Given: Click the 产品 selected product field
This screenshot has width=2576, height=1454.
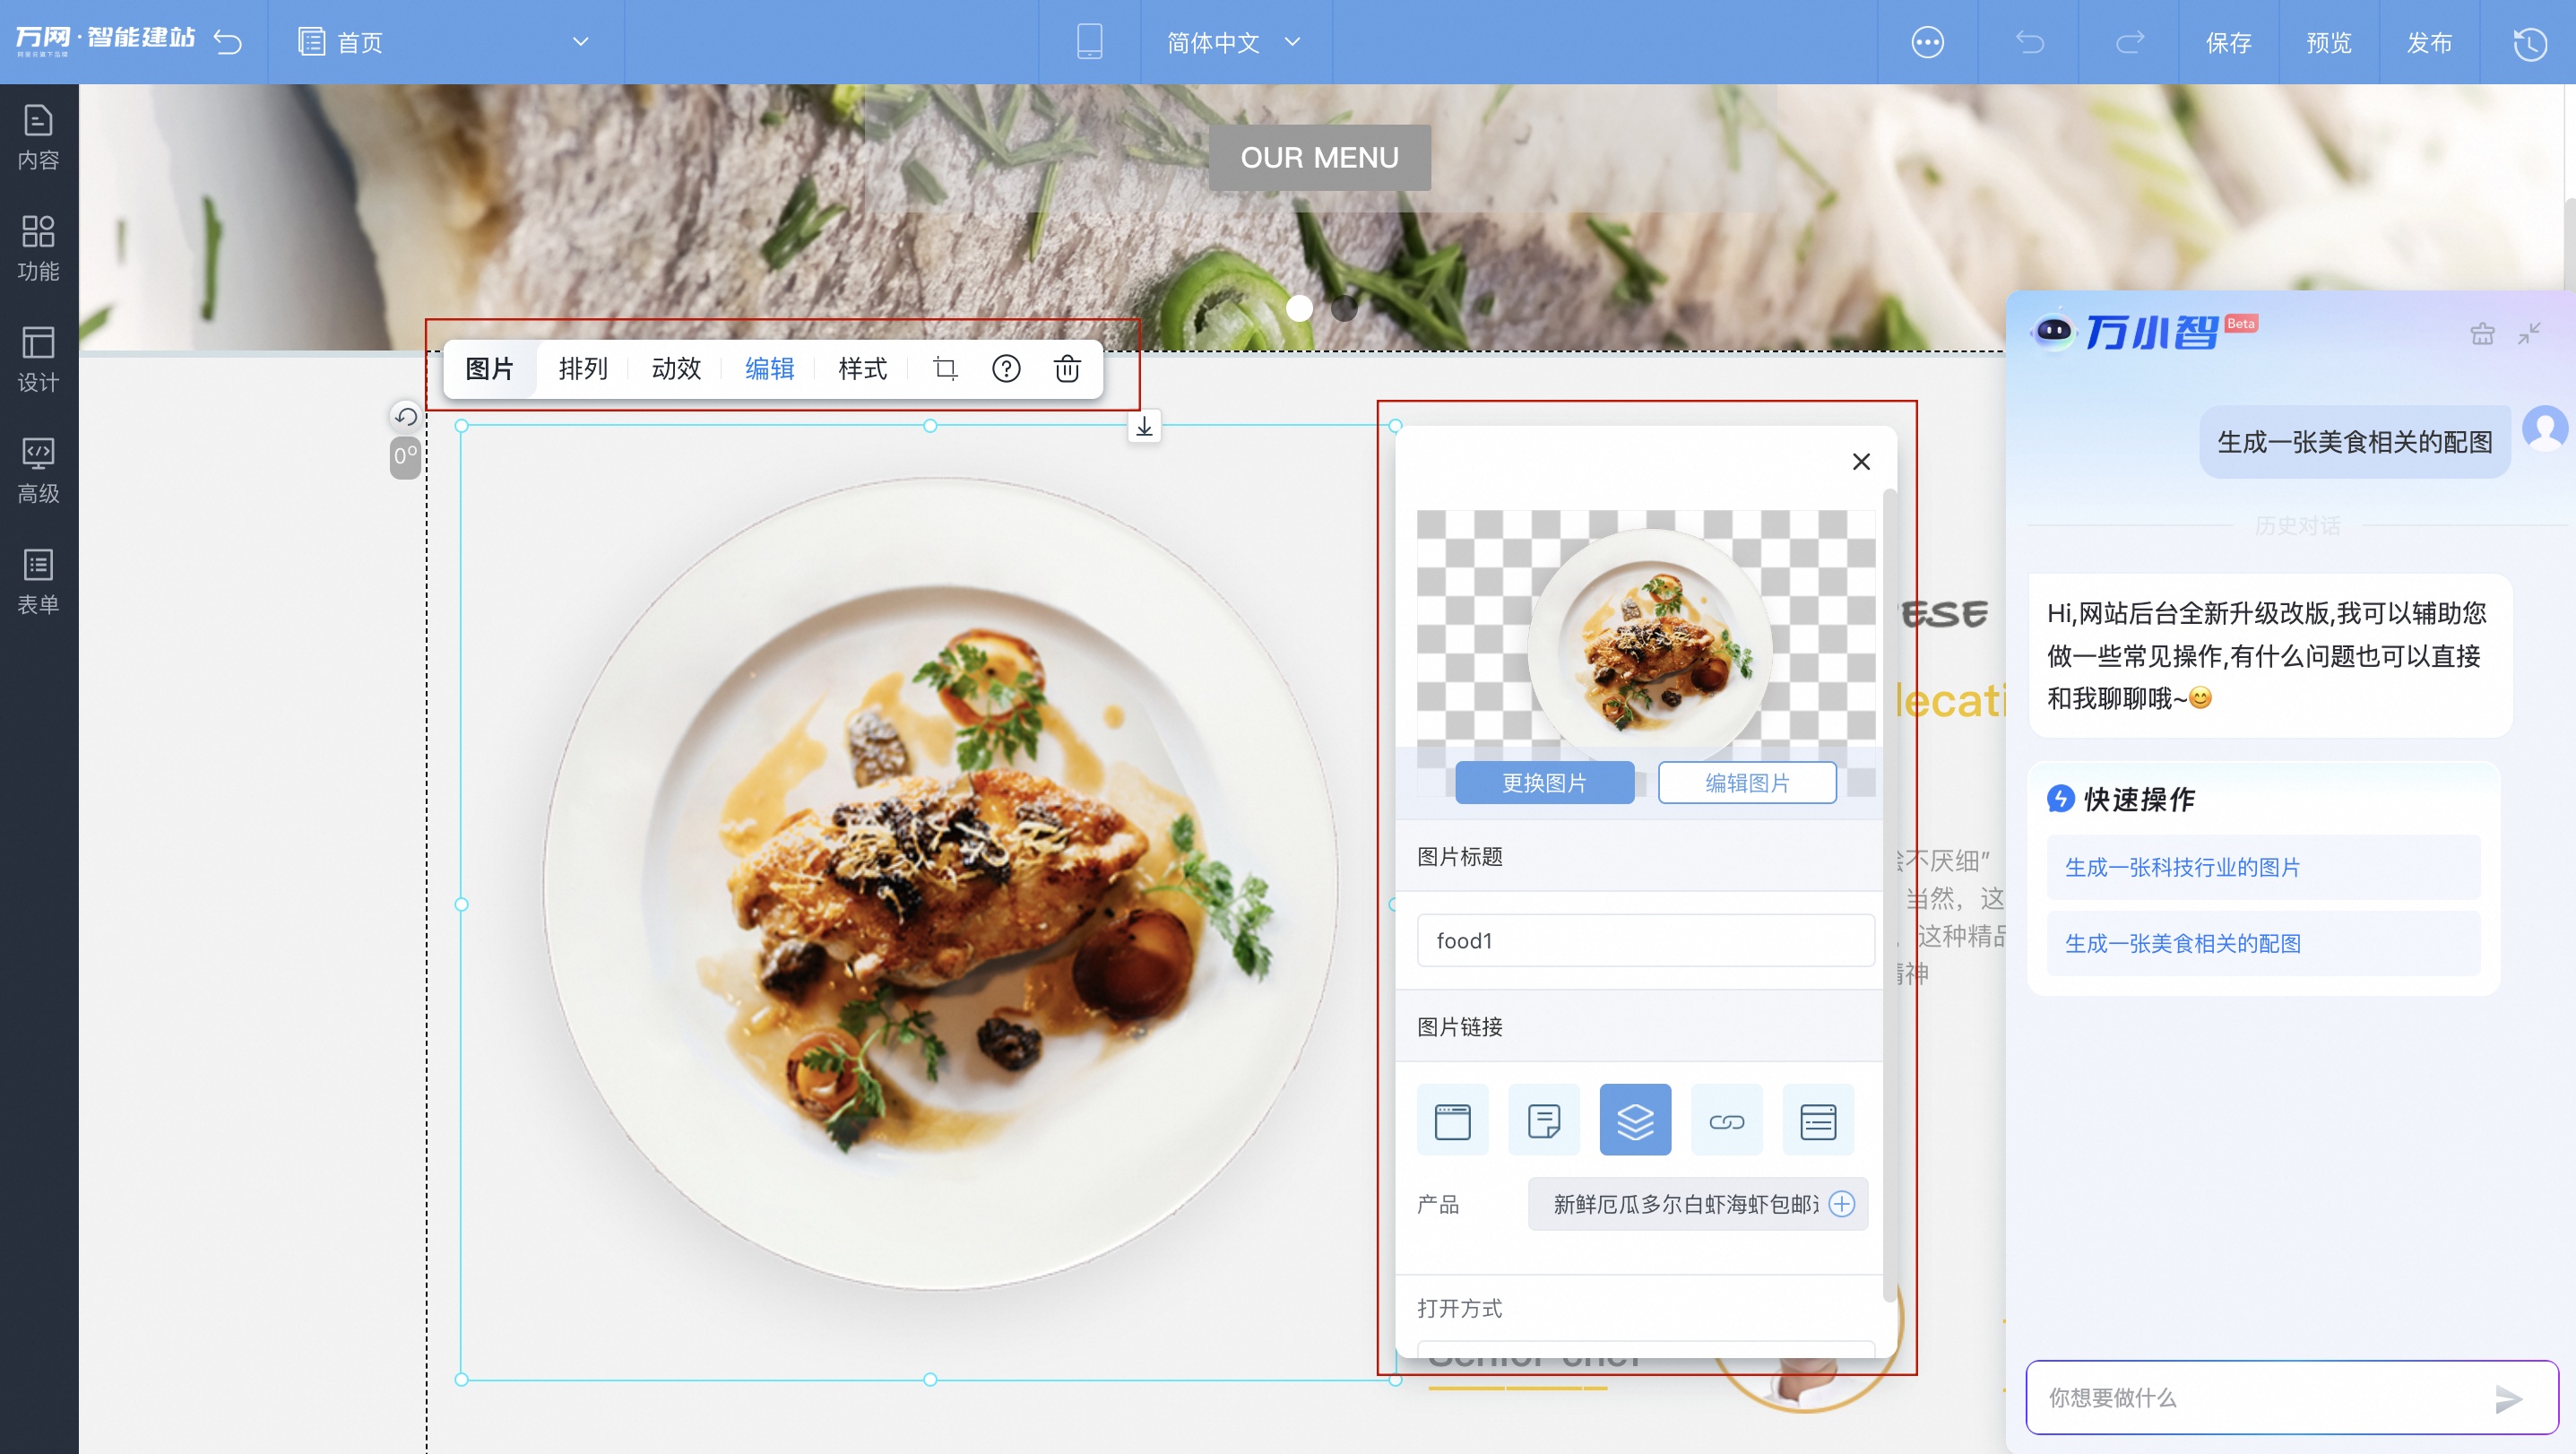Looking at the screenshot, I should click(1697, 1204).
